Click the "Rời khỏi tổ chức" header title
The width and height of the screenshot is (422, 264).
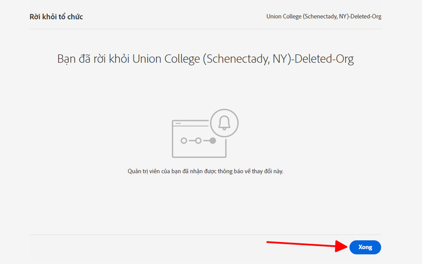[x=56, y=16]
